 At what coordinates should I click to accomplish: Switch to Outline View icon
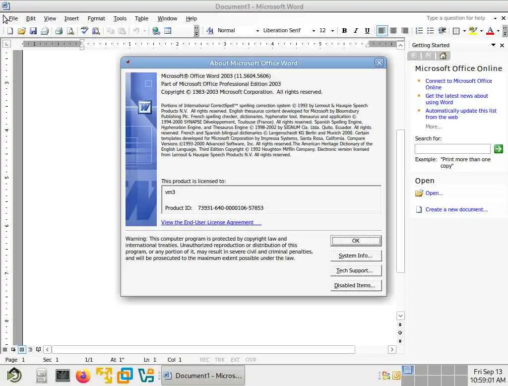[x=30, y=350]
